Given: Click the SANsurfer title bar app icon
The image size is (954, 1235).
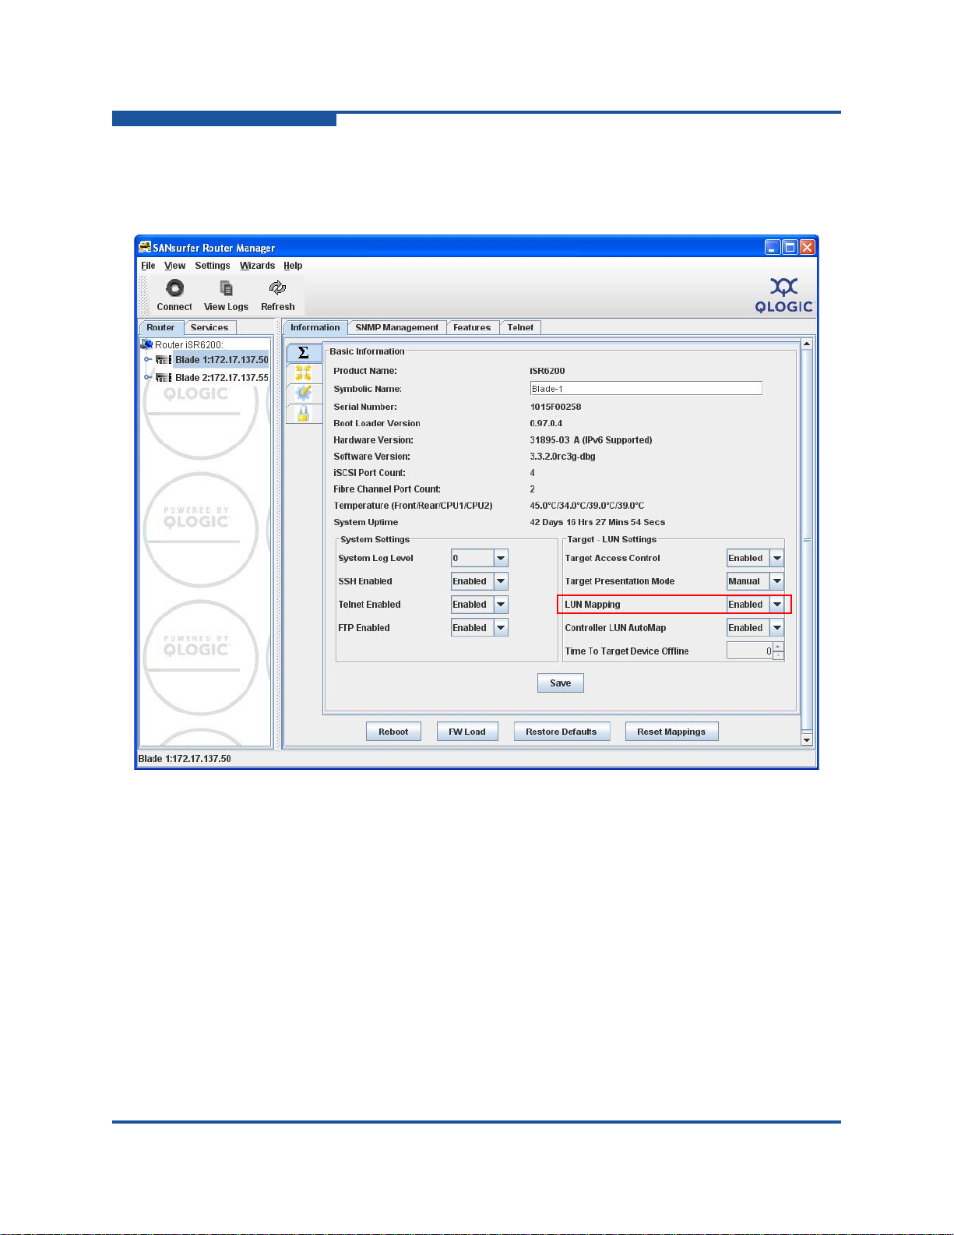Looking at the screenshot, I should pyautogui.click(x=145, y=248).
